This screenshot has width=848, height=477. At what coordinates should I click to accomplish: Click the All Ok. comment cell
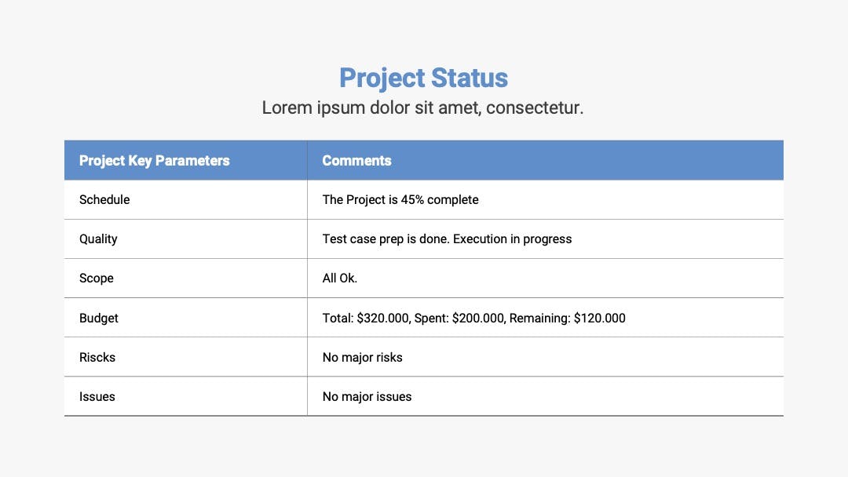click(x=545, y=279)
